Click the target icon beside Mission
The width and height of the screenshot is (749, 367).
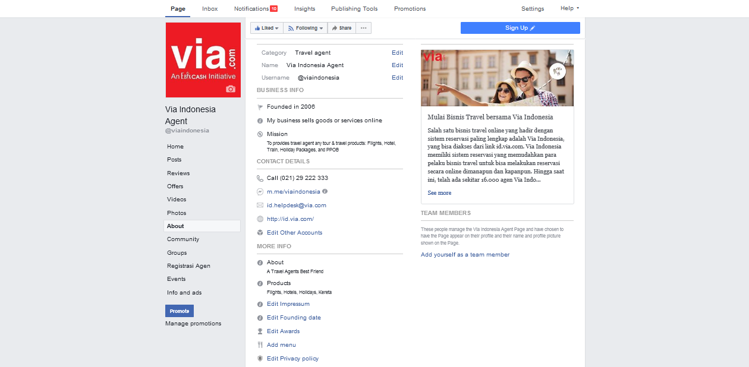(x=260, y=134)
